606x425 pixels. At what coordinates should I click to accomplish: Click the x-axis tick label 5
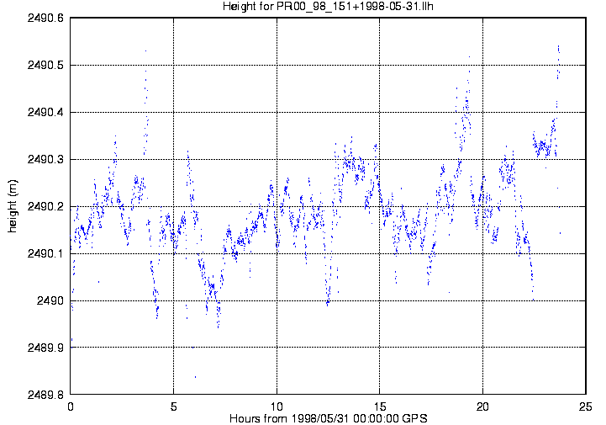173,406
